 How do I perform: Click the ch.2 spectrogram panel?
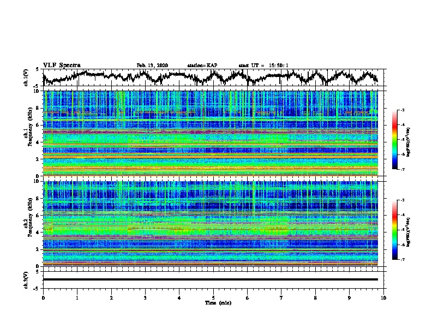[210, 224]
